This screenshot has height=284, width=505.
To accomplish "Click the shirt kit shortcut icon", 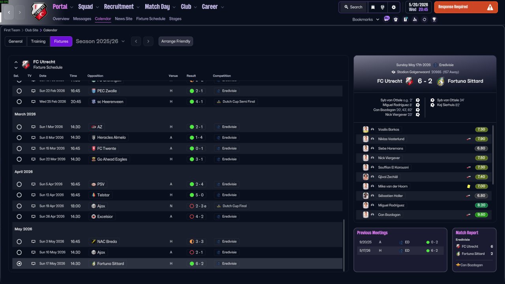I will tap(396, 19).
